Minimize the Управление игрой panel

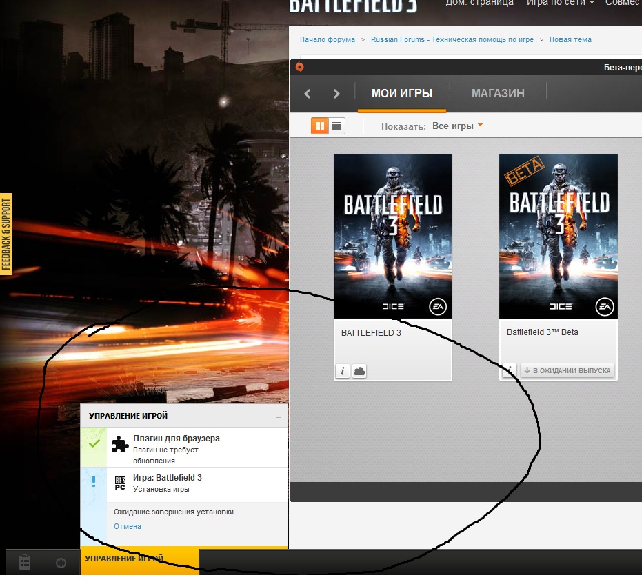click(x=279, y=417)
